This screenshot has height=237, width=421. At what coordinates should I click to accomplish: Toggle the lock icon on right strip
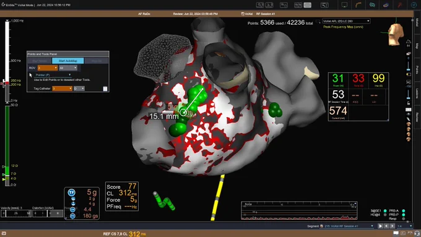409,103
